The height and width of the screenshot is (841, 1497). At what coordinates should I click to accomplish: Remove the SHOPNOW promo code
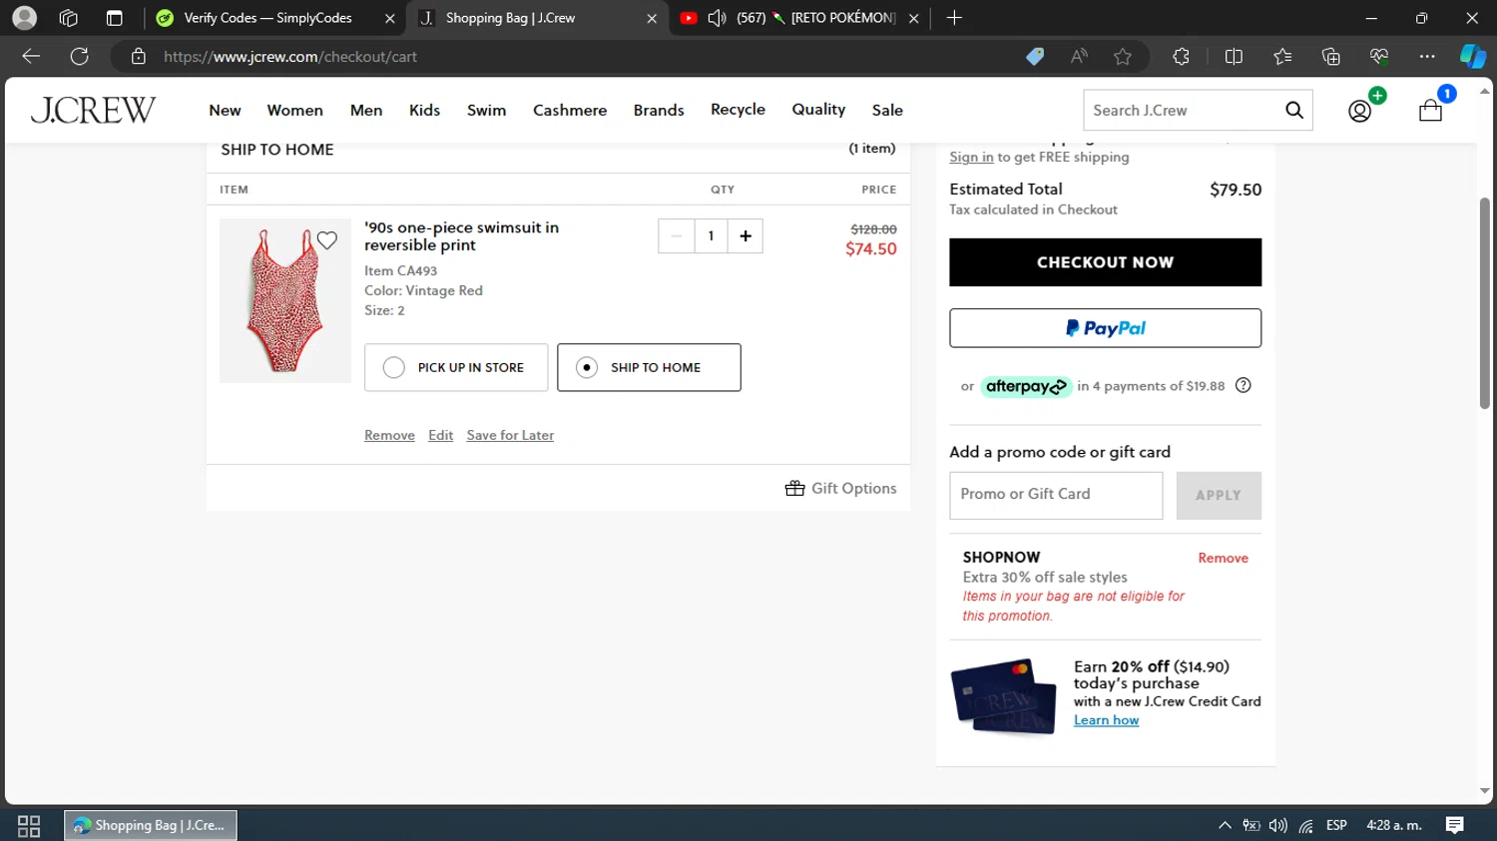click(1223, 558)
